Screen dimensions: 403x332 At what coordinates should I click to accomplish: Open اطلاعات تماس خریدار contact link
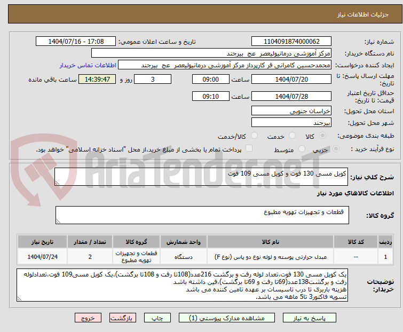pyautogui.click(x=88, y=65)
